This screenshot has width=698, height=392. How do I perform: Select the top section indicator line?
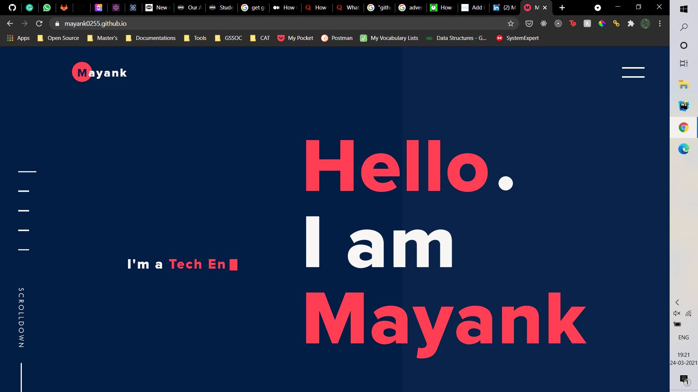27,171
